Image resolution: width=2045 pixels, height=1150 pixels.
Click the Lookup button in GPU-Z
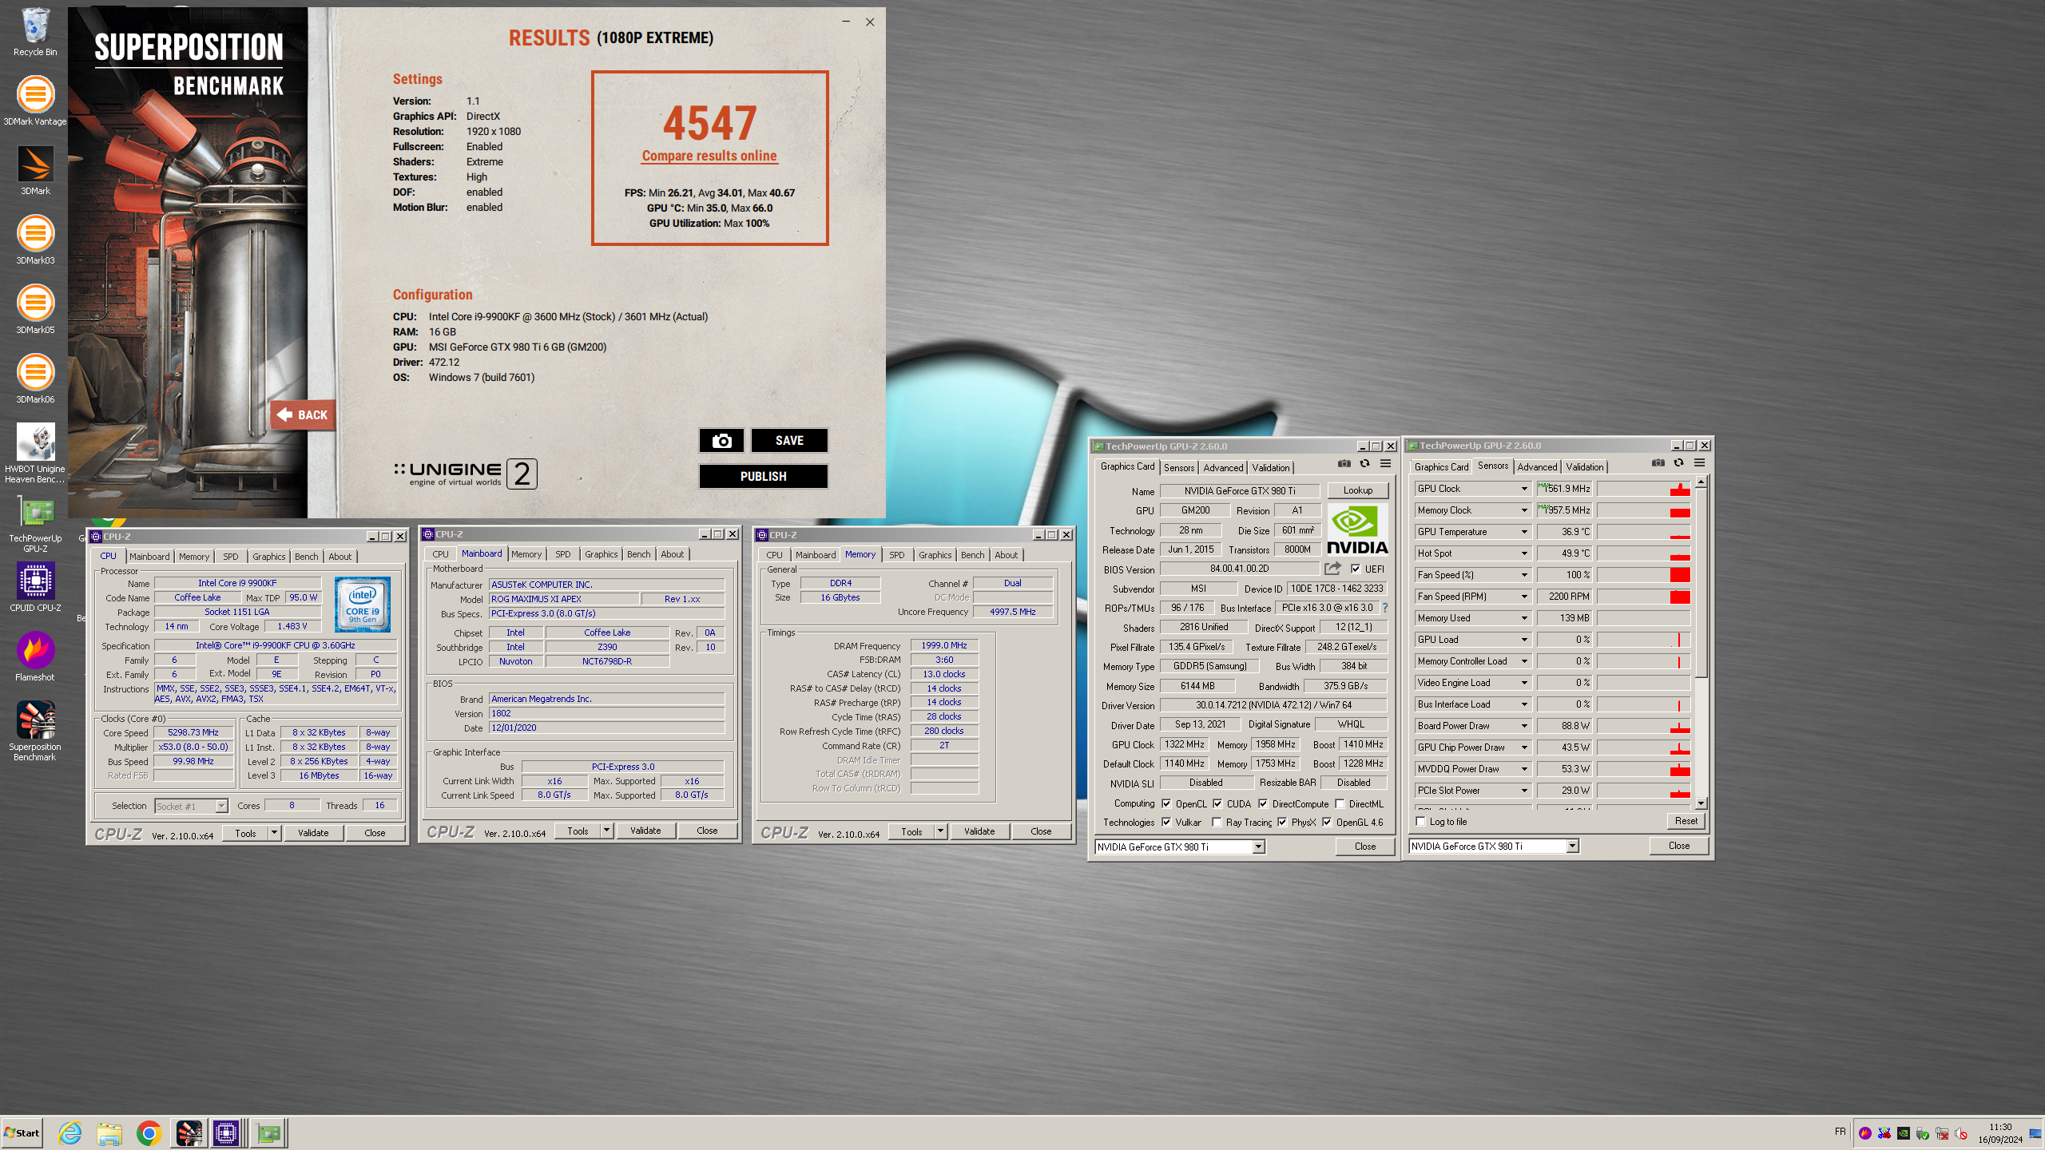pos(1358,490)
